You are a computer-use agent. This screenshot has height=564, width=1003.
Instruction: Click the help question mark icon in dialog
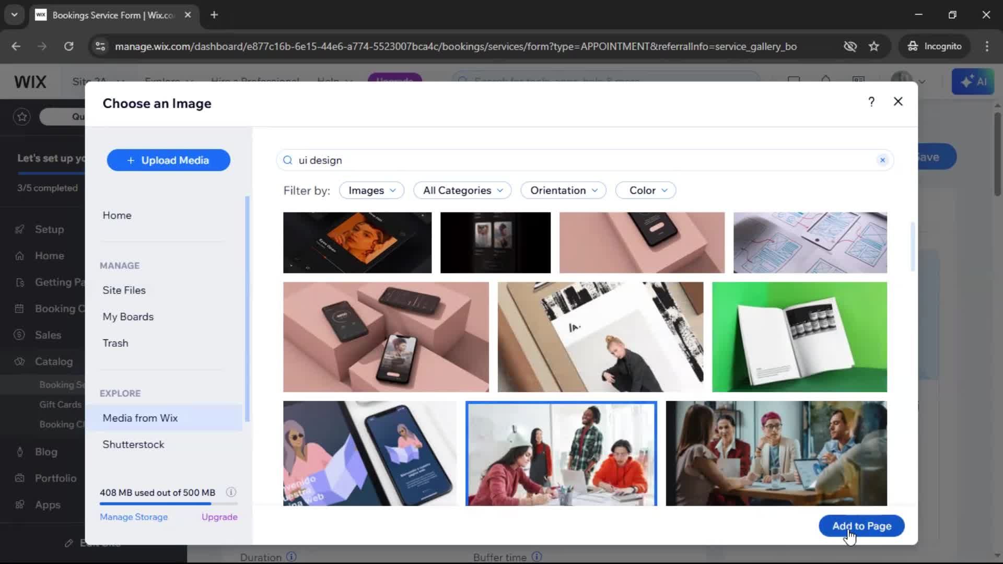(871, 102)
